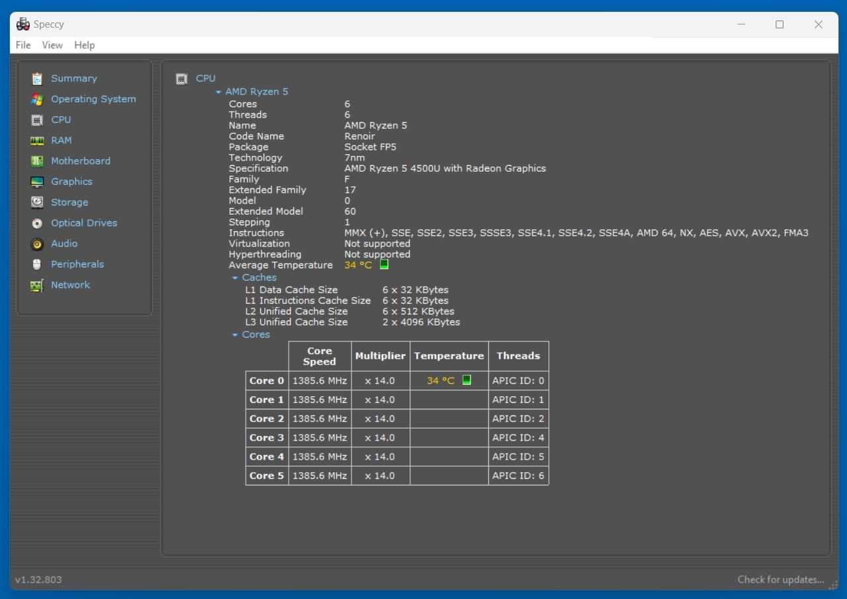847x599 pixels.
Task: Click the Optical Drives disc icon
Action: click(37, 223)
